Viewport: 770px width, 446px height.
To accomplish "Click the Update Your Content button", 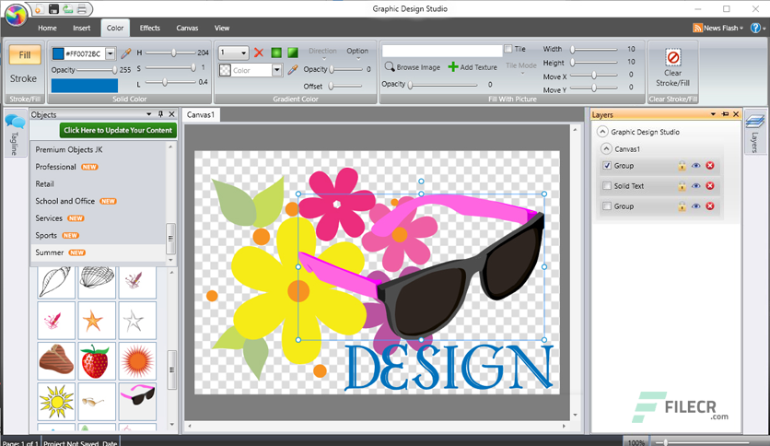I will (x=118, y=130).
